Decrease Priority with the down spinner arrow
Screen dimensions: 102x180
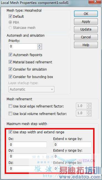tap(40, 48)
